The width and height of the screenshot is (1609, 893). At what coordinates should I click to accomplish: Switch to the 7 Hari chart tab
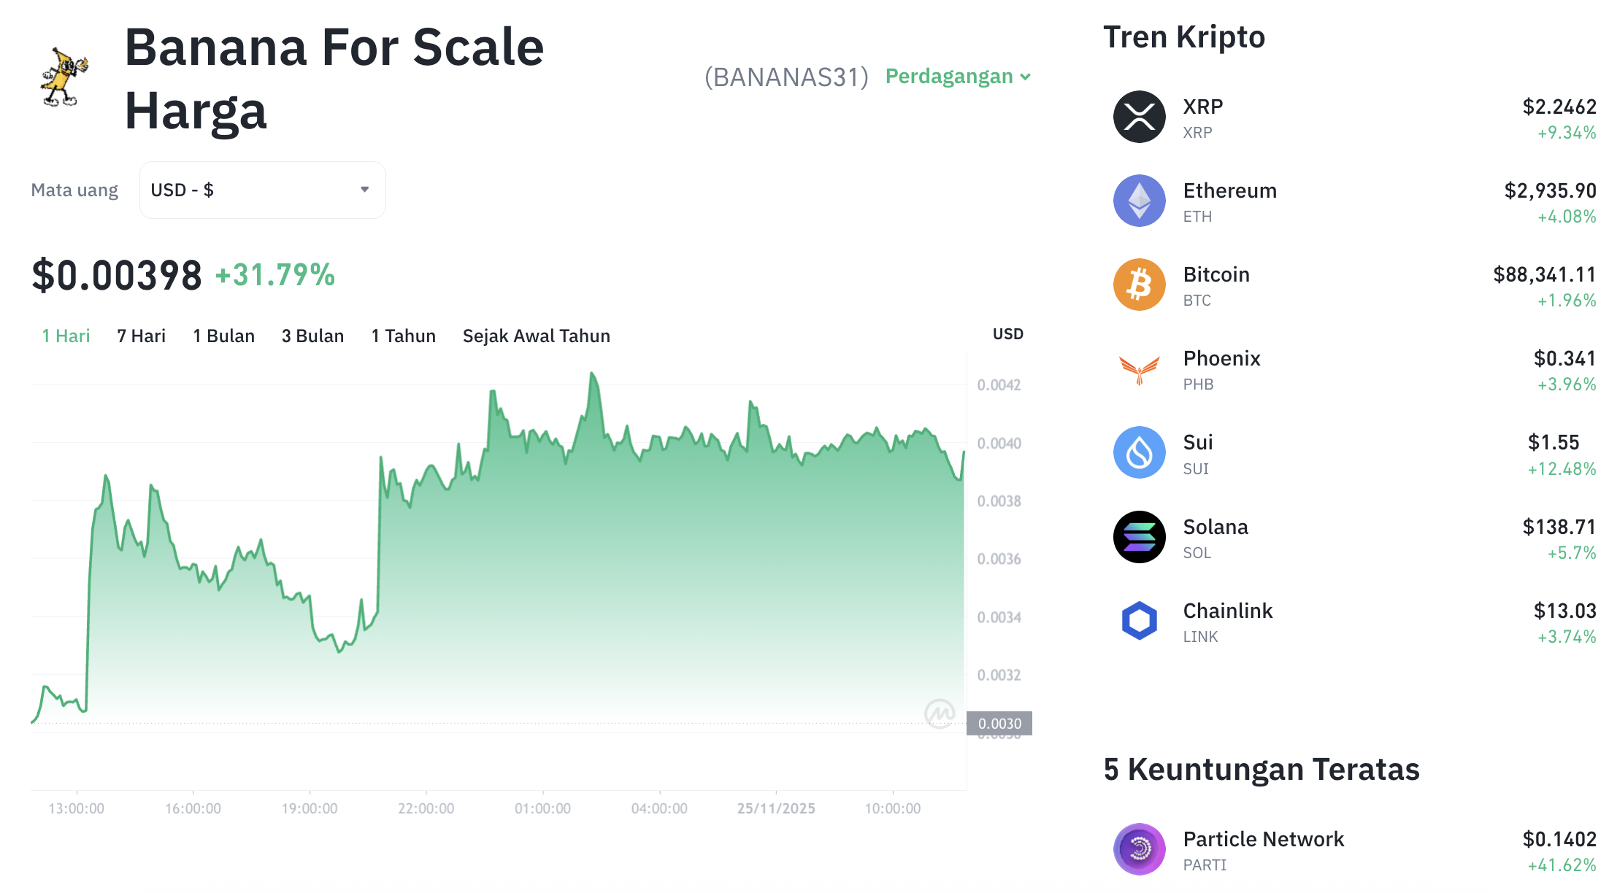coord(140,336)
